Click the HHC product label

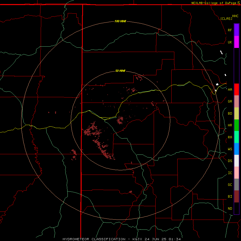[x=235, y=16]
